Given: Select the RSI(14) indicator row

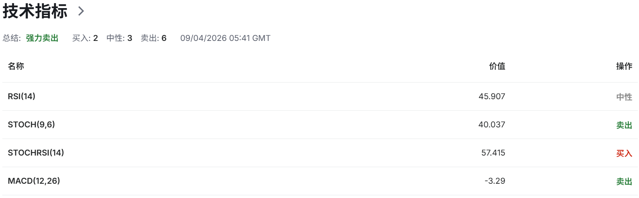Looking at the screenshot, I should pyautogui.click(x=320, y=96).
